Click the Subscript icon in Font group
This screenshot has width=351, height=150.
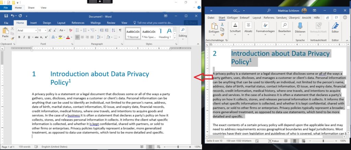[42, 37]
